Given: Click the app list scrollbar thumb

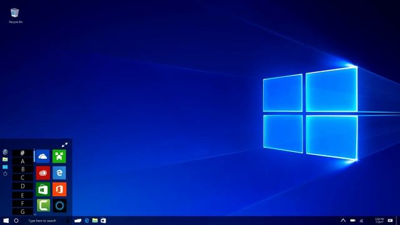Looking at the screenshot, I should click(34, 156).
